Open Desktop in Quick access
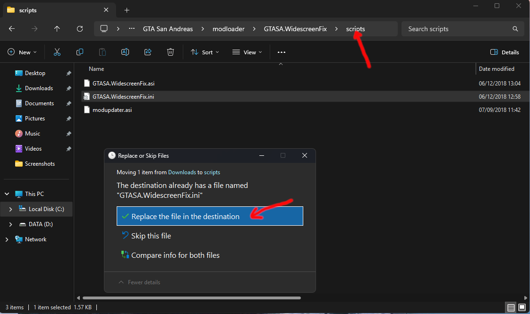 click(x=35, y=73)
